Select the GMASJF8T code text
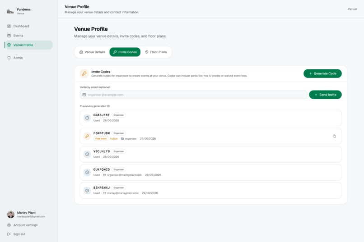Viewport: 364px width, 242px height. (x=102, y=115)
